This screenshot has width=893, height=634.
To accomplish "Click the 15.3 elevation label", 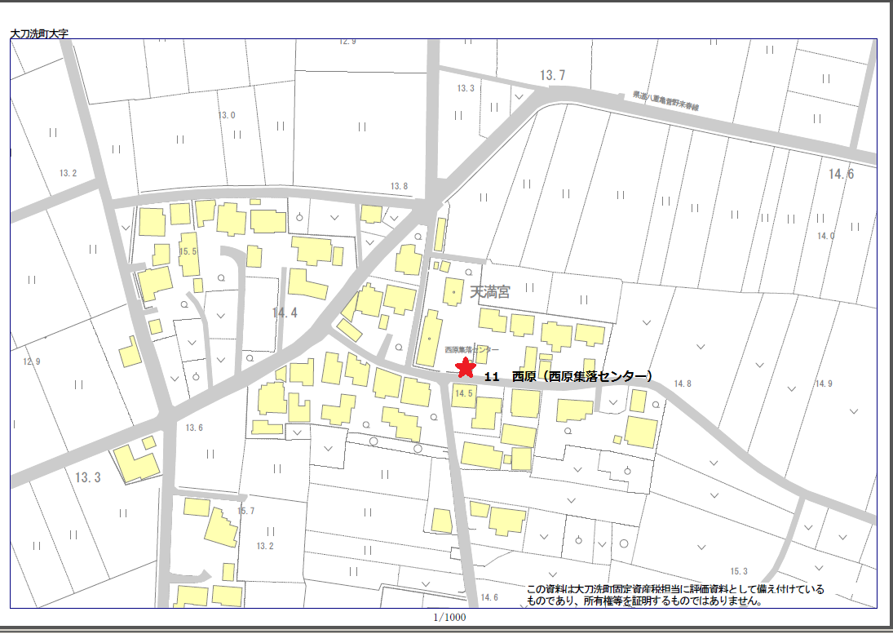I will (739, 571).
